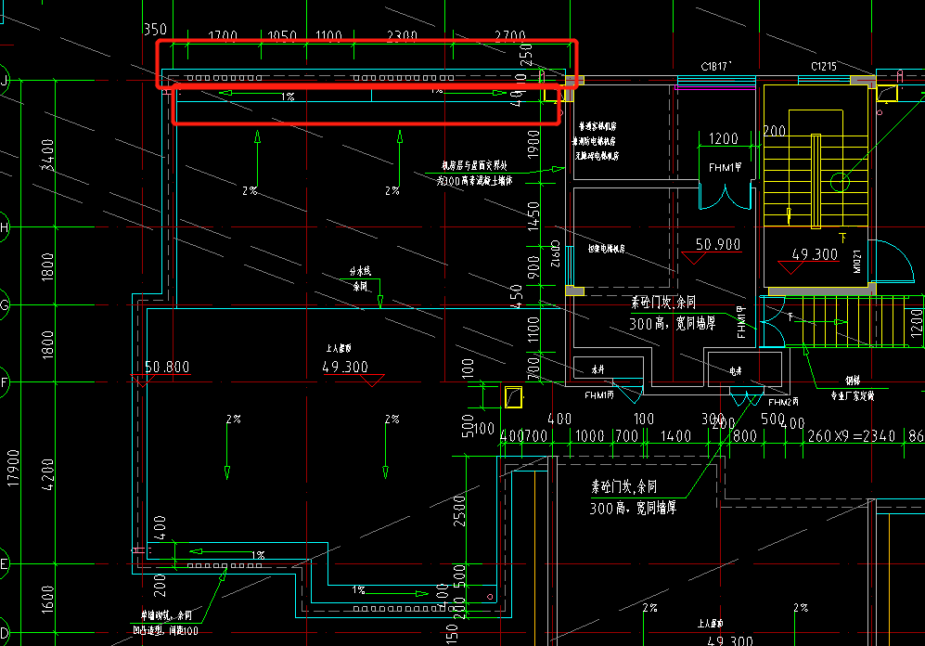
Task: Select the 2500 vertical dimension text
Action: pyautogui.click(x=459, y=510)
